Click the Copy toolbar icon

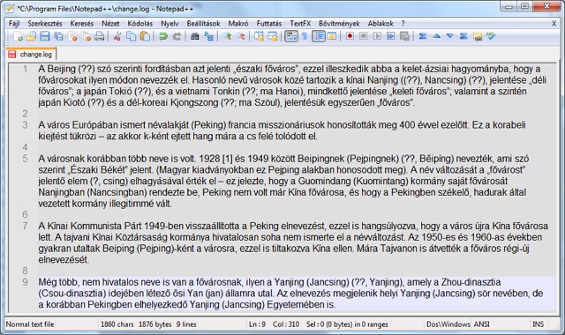pos(132,36)
